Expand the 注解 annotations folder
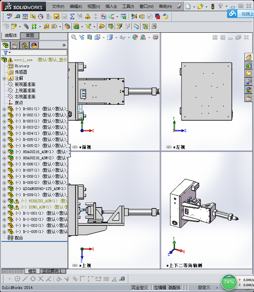Screen dimensions: 254x292 (4, 78)
